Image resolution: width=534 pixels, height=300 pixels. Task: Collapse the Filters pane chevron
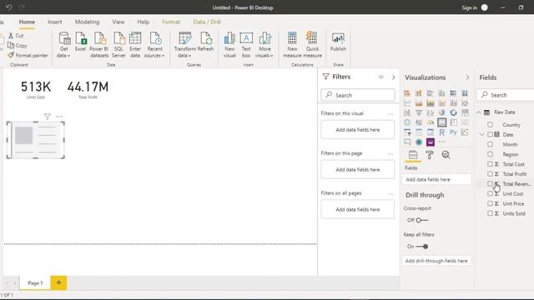[x=393, y=77]
